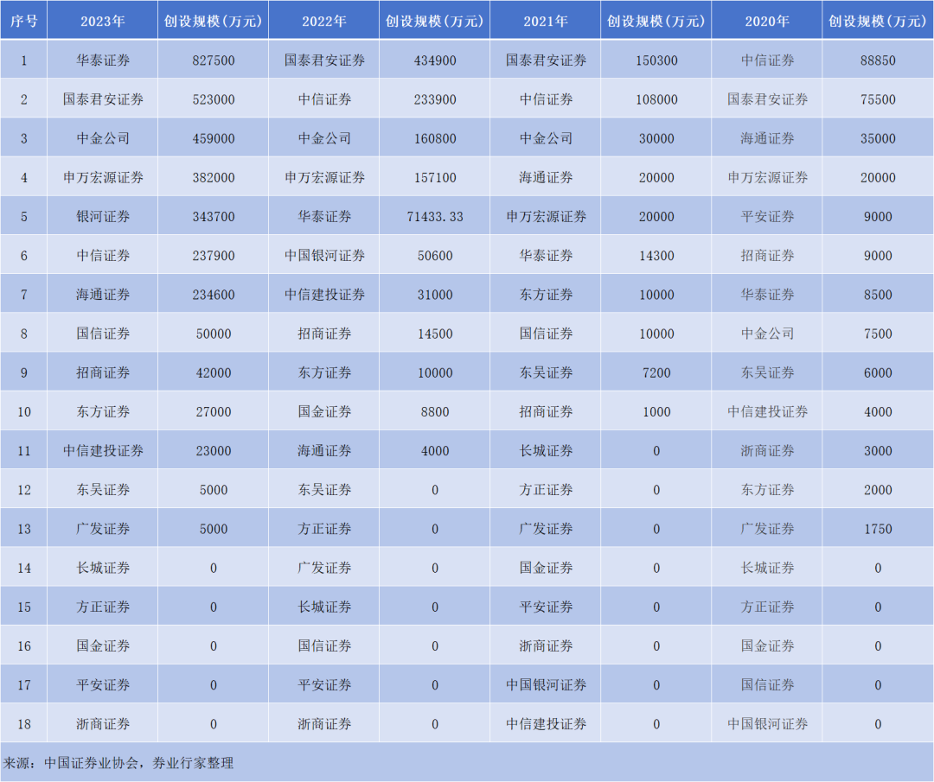934x782 pixels.
Task: Click 银河证券 in the 2023 column
Action: click(102, 217)
